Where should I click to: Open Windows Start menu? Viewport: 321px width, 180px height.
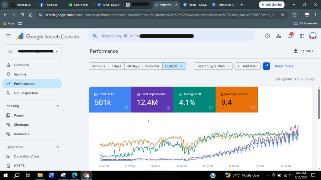pyautogui.click(x=6, y=175)
